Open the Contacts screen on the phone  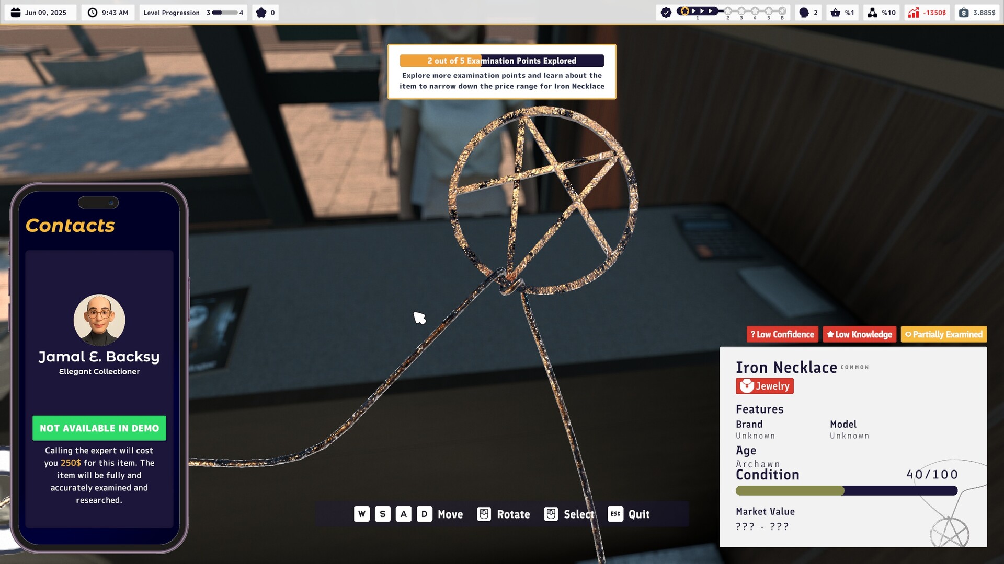click(70, 226)
